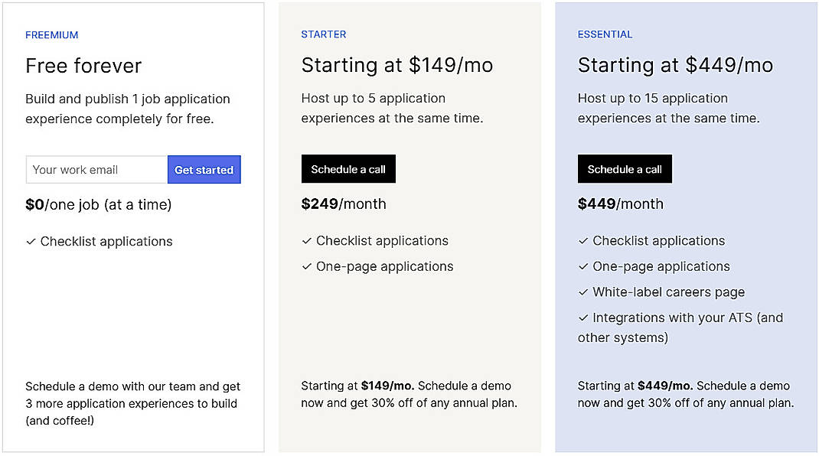The image size is (819, 456).
Task: Click the checkmark beside Checklist applications in Freemium
Action: tap(31, 241)
